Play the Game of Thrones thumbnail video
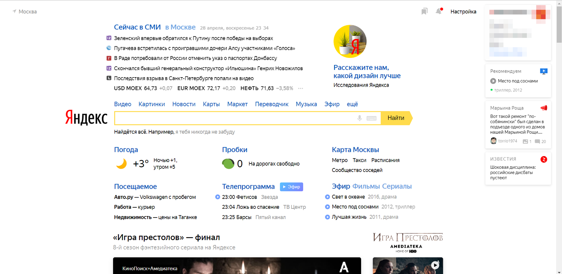 (435, 265)
